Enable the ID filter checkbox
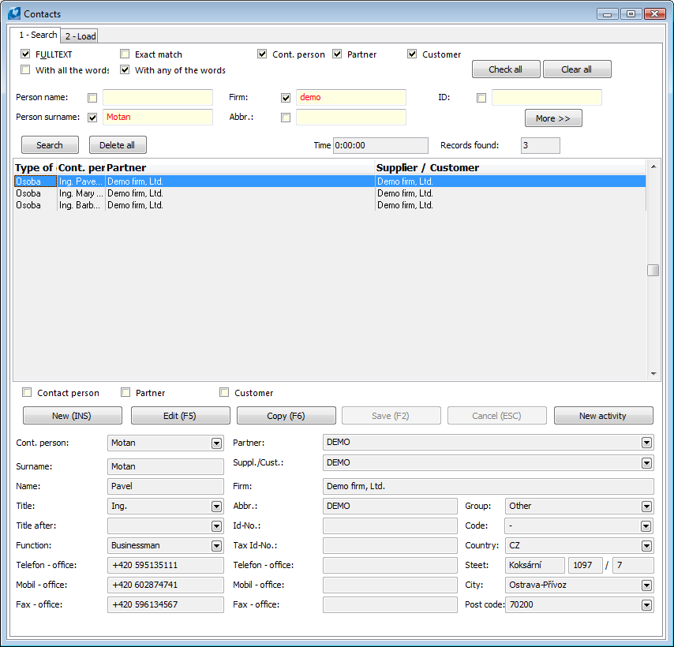 (481, 98)
